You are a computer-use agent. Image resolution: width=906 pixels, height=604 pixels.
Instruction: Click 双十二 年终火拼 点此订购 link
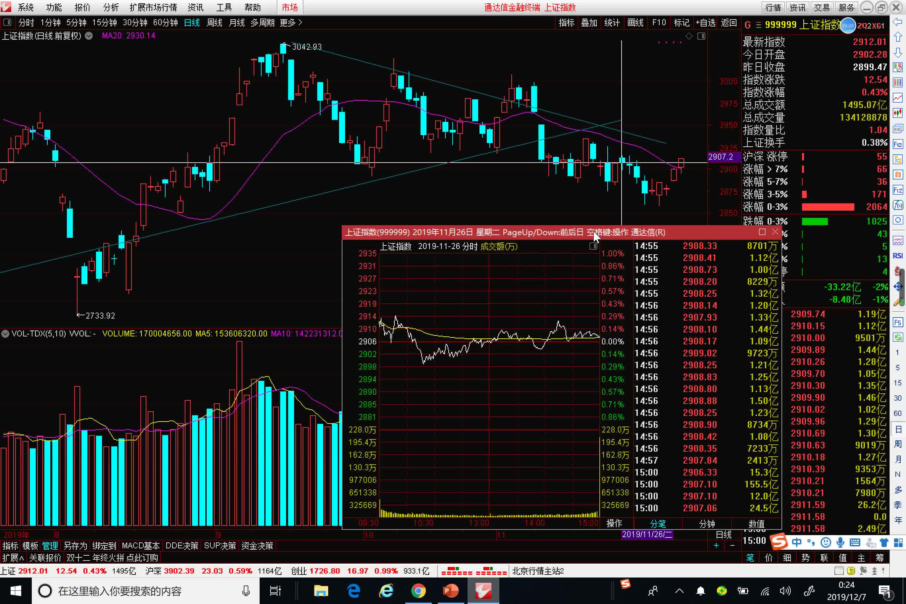click(112, 558)
